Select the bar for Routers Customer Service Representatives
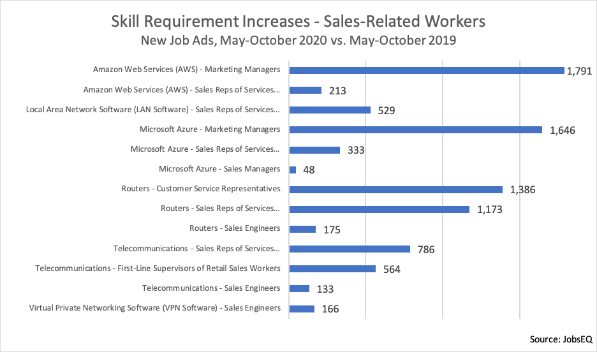Viewport: 597px width, 352px height. (x=396, y=189)
